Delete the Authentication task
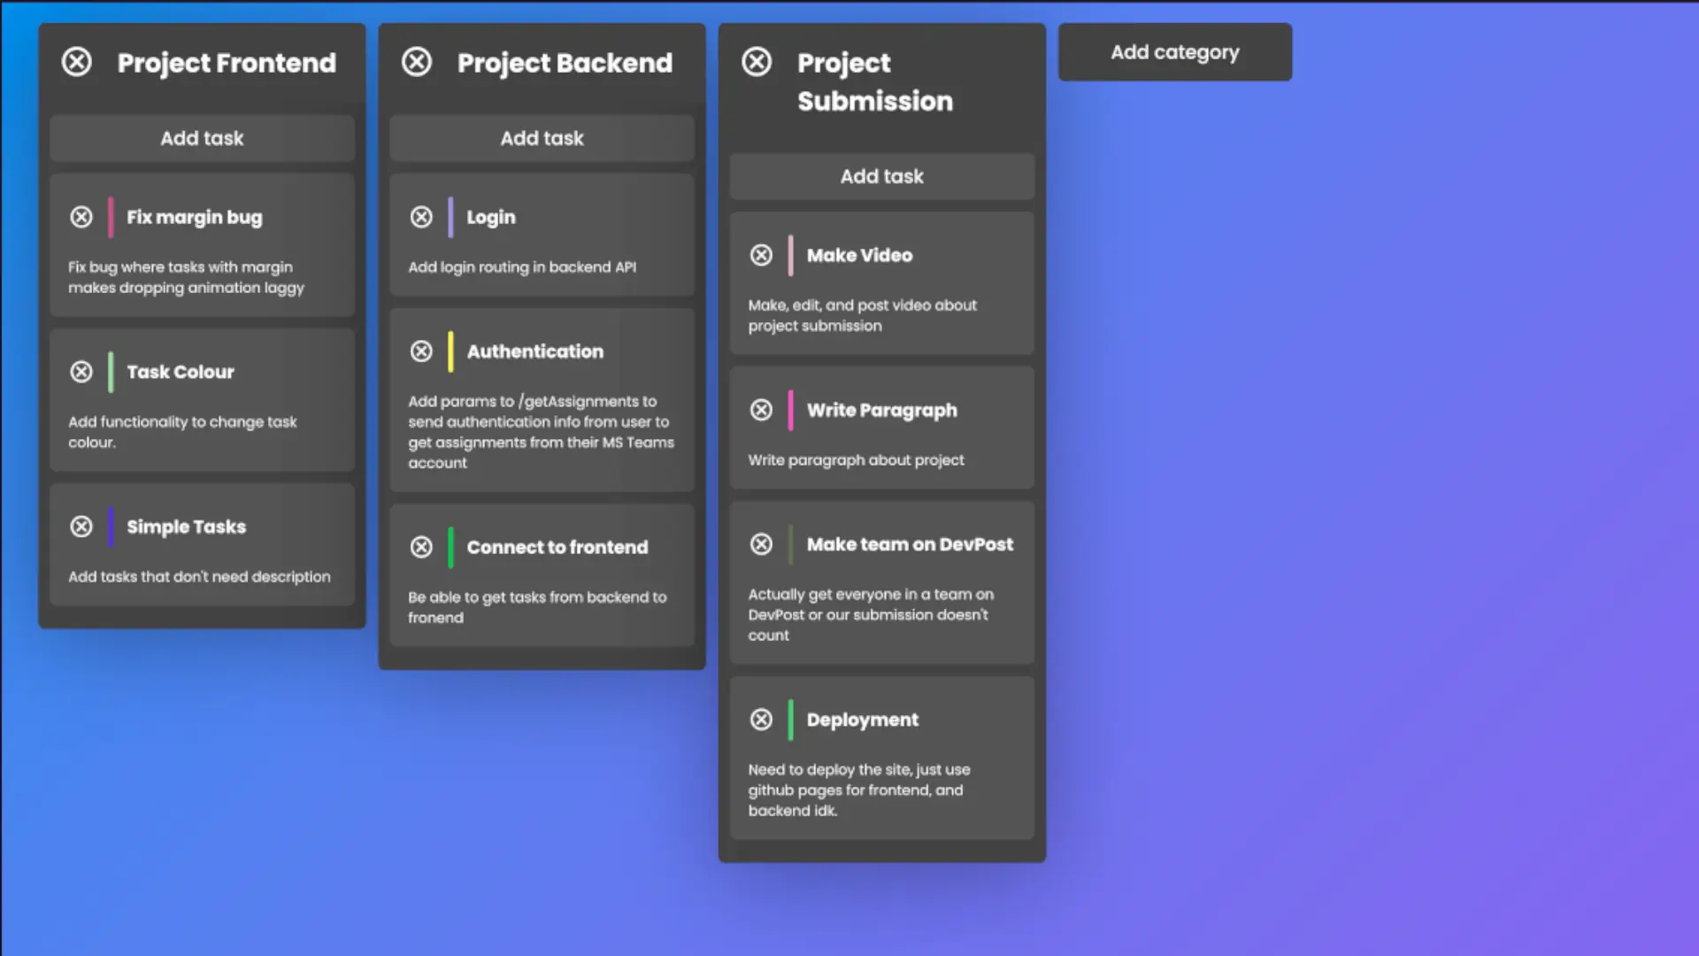This screenshot has width=1699, height=956. 422,351
